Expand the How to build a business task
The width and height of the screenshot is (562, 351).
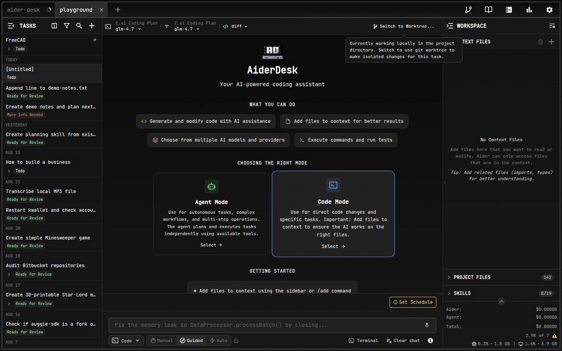click(9, 171)
